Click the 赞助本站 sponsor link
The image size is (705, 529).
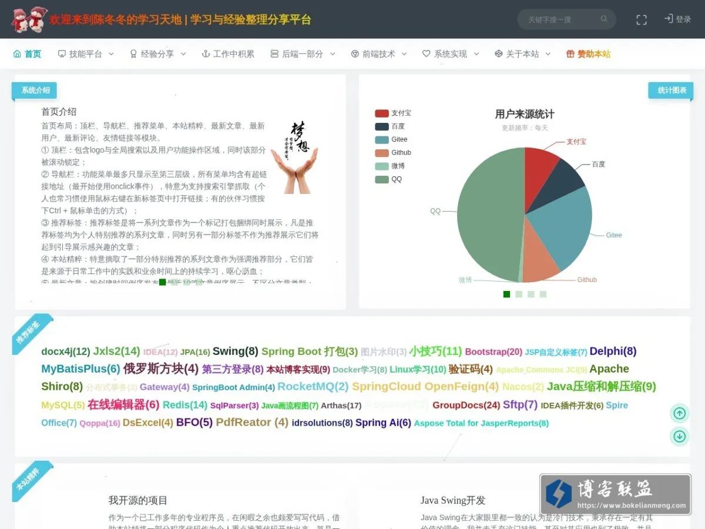coord(588,54)
